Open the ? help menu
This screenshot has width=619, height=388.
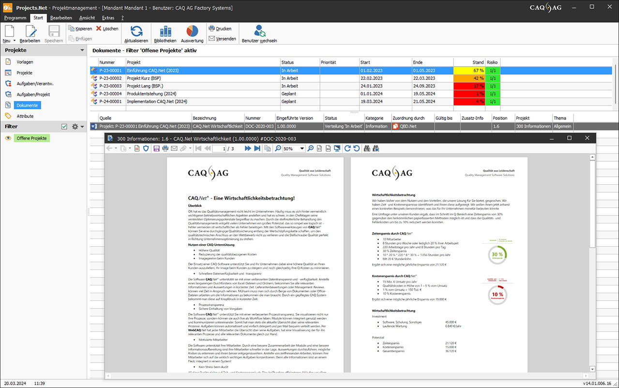pyautogui.click(x=122, y=18)
